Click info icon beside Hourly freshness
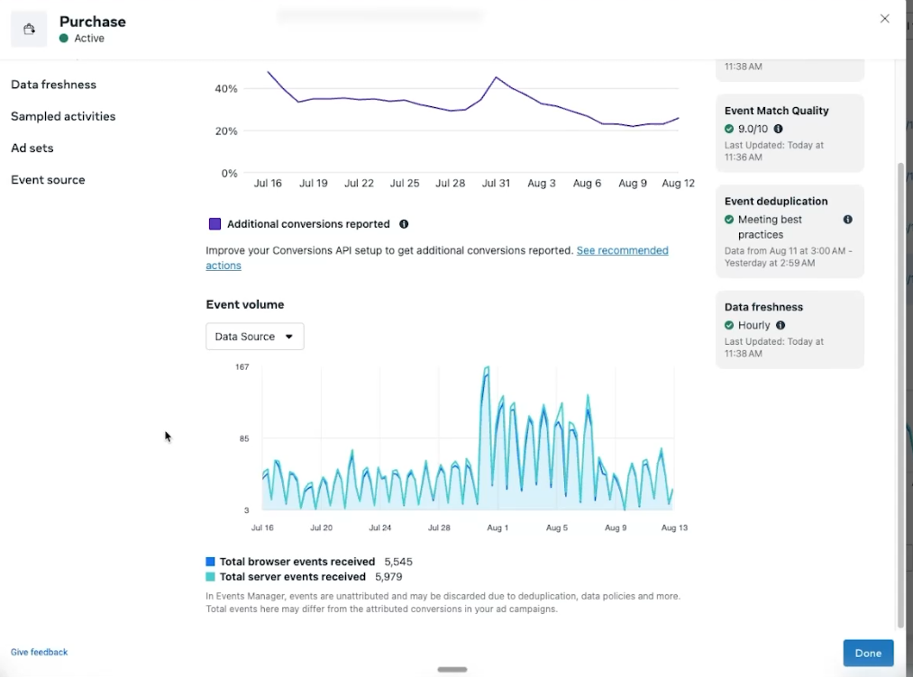The height and width of the screenshot is (677, 913). point(781,325)
